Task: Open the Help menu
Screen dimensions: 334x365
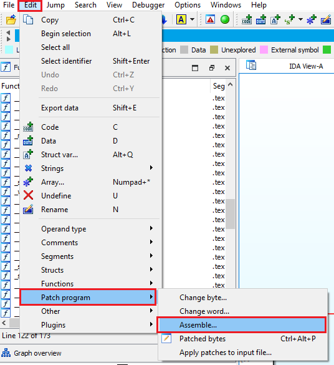Action: pyautogui.click(x=259, y=5)
